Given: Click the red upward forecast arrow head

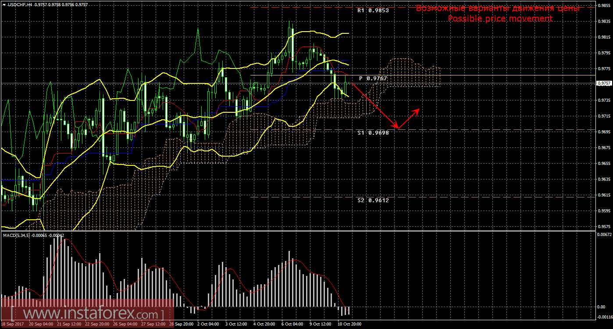Looking at the screenshot, I should [x=418, y=110].
